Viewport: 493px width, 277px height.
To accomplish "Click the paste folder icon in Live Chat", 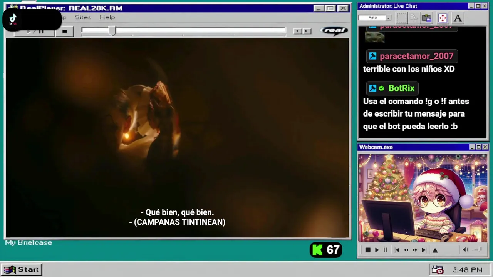I will 426,18.
